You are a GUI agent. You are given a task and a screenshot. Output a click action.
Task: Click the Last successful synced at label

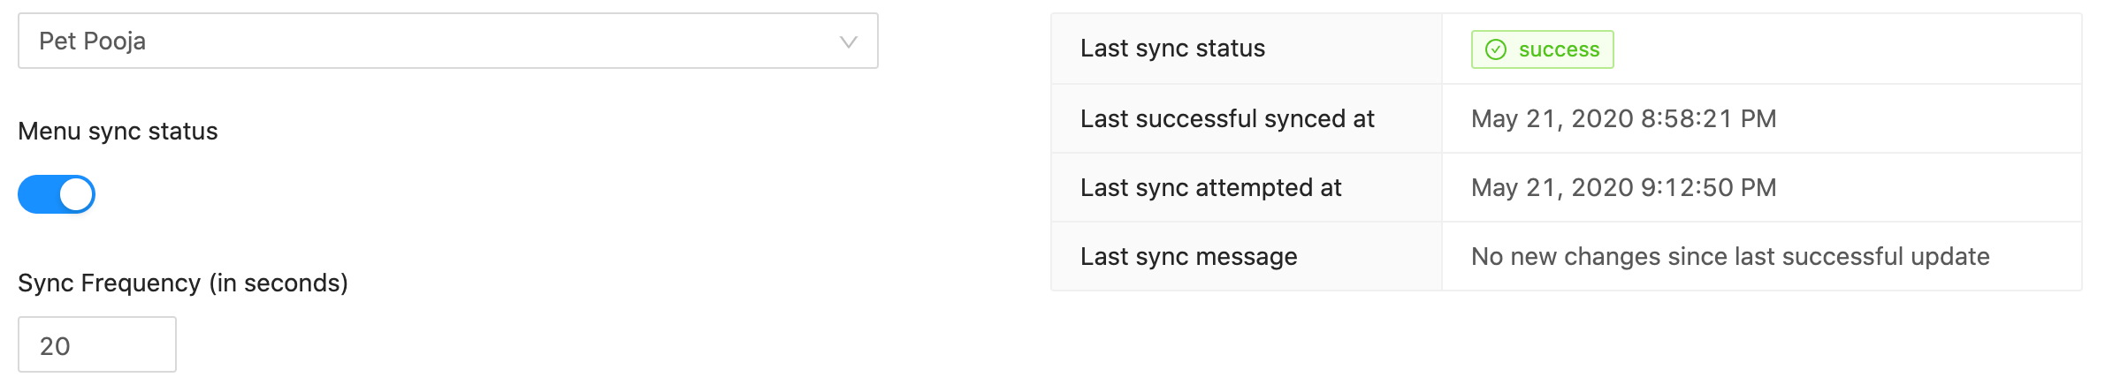tap(1227, 118)
